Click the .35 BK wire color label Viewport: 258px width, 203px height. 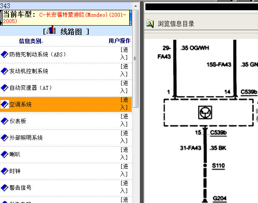pyautogui.click(x=217, y=148)
